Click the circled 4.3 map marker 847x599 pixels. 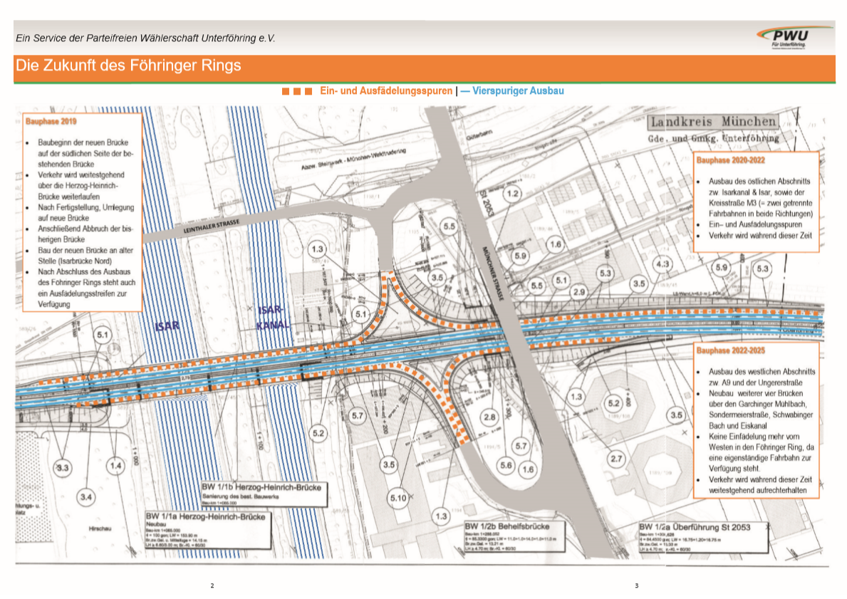coord(662,264)
